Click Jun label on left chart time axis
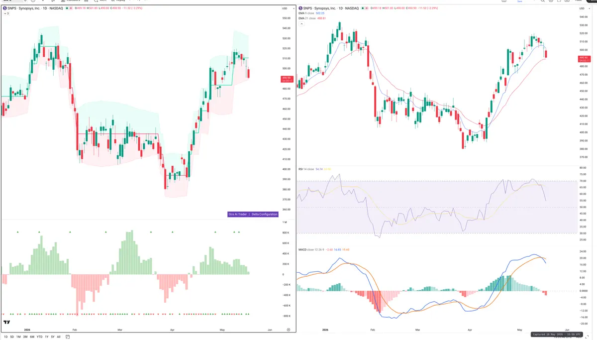The width and height of the screenshot is (597, 340). pos(270,330)
